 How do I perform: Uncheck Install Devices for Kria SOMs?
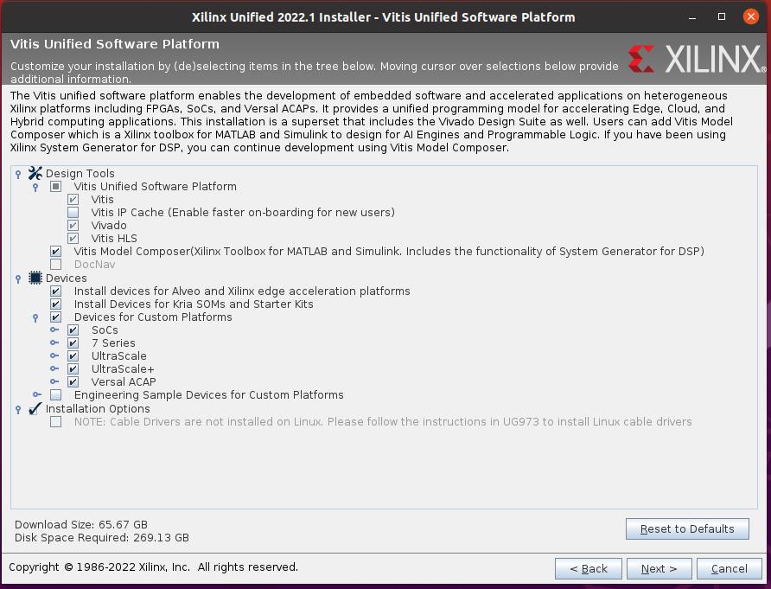tap(55, 304)
